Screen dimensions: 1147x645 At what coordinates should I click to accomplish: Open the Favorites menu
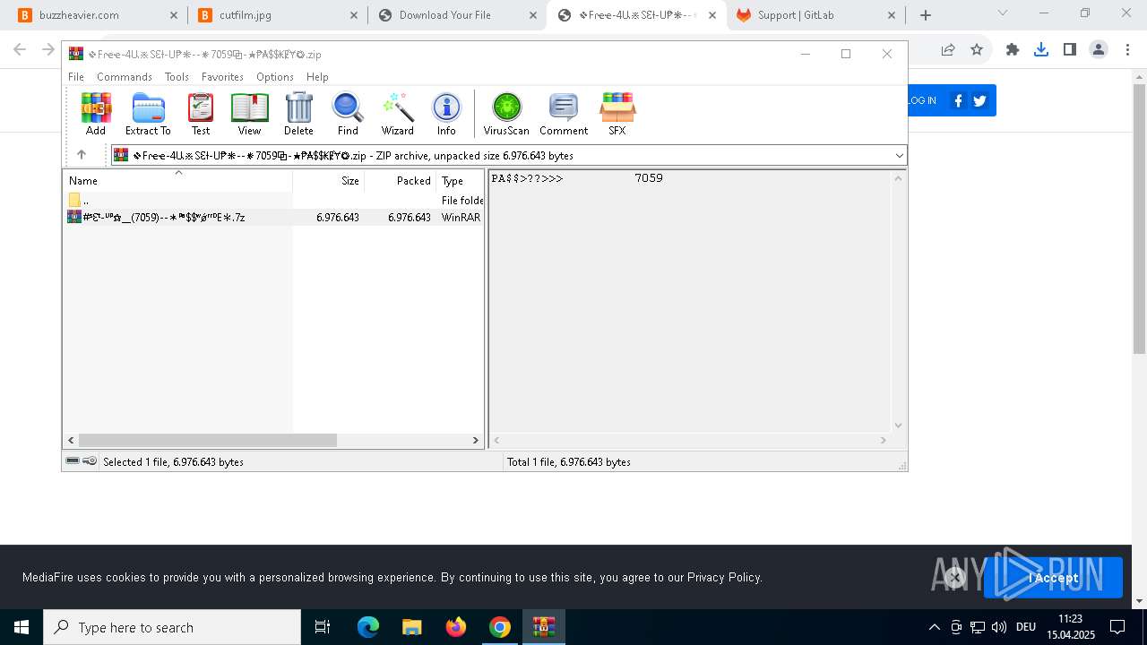point(222,77)
